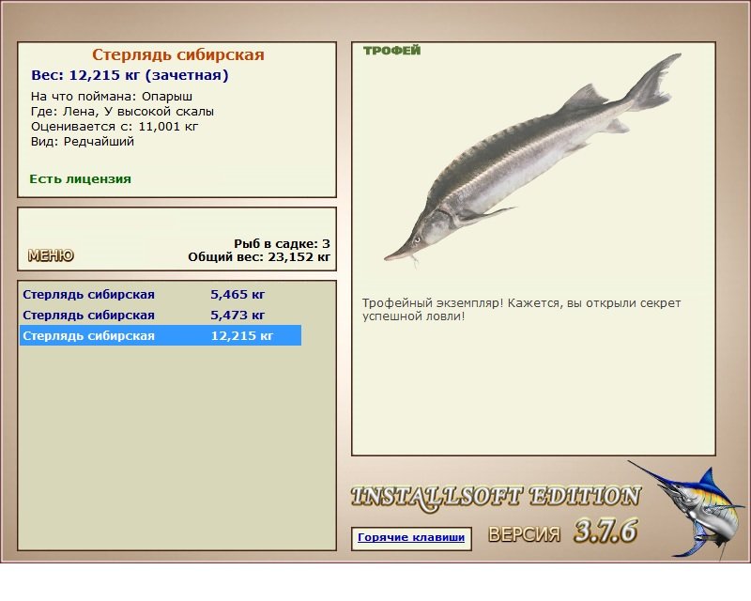The image size is (751, 601).
Task: Select the 5,465 кг Стерлядь сибирская row
Action: coord(161,294)
